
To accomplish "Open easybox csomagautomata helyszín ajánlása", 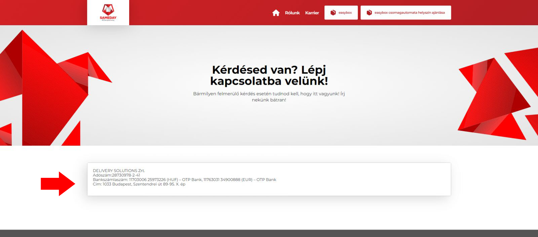I will (x=410, y=13).
